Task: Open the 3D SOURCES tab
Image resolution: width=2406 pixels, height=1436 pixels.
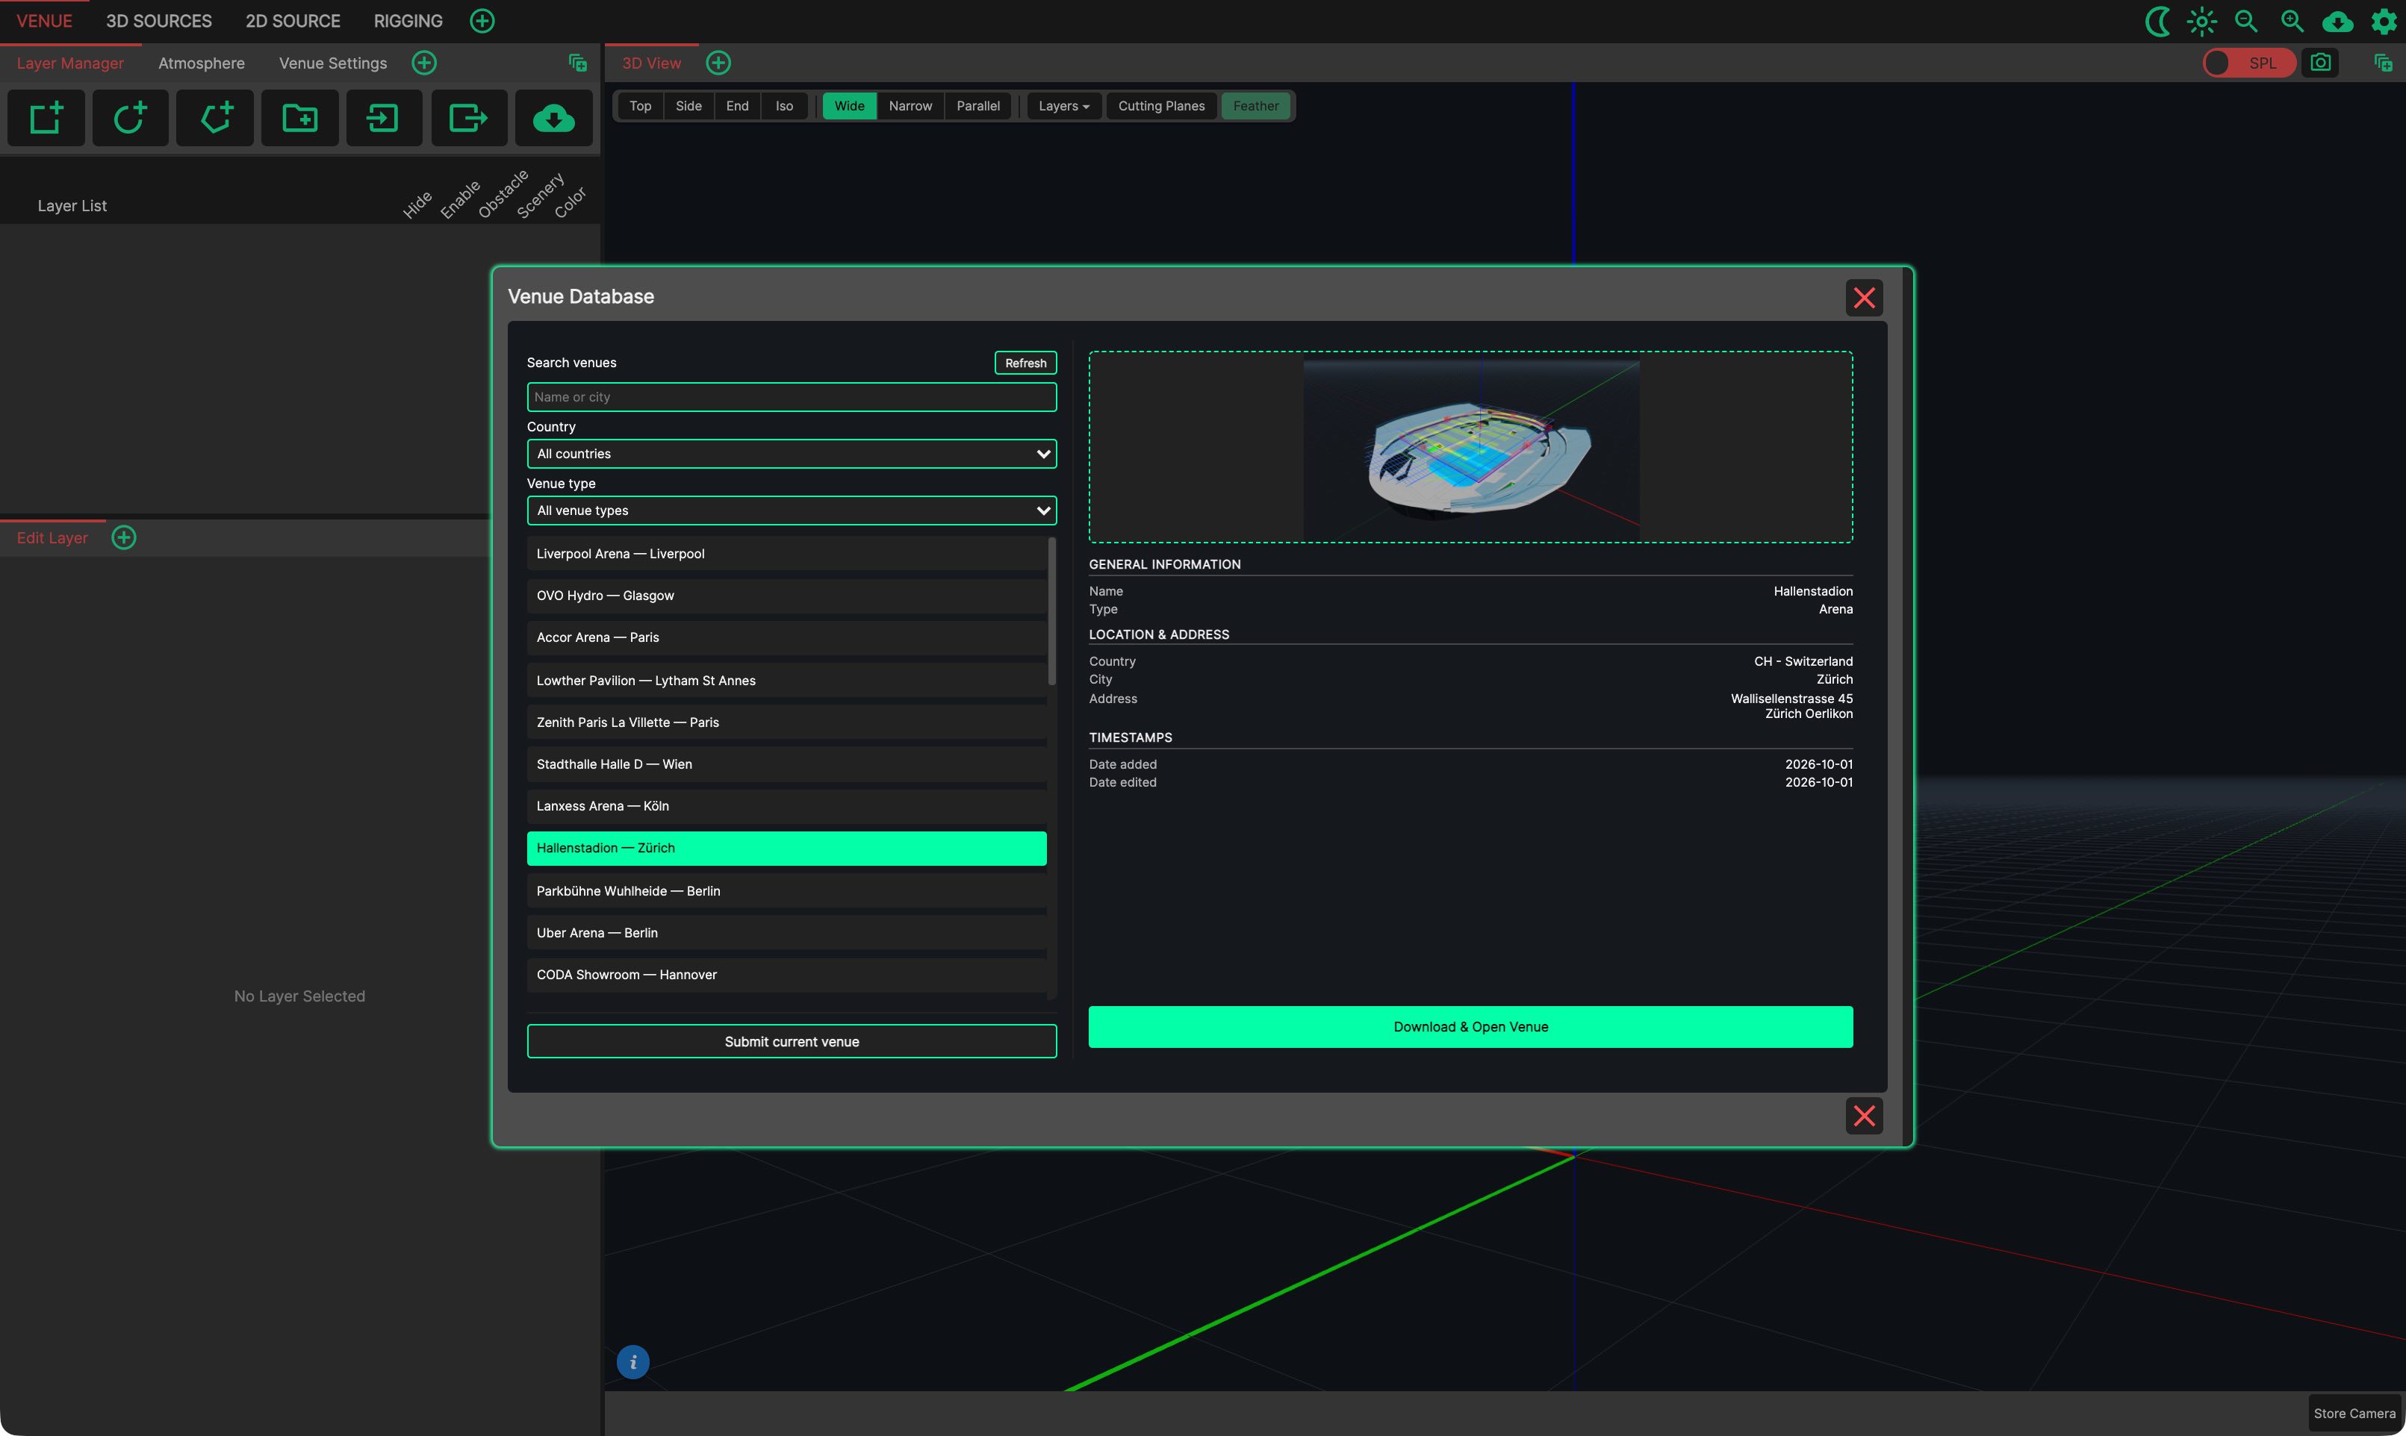Action: pyautogui.click(x=159, y=22)
